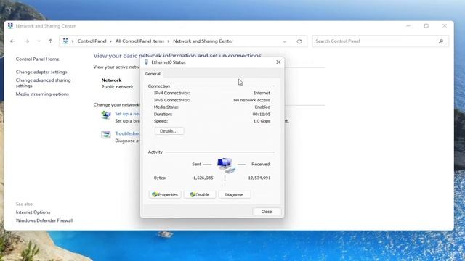Click the Speed value 1.0 Gbps
This screenshot has height=261, width=465.
(x=262, y=121)
